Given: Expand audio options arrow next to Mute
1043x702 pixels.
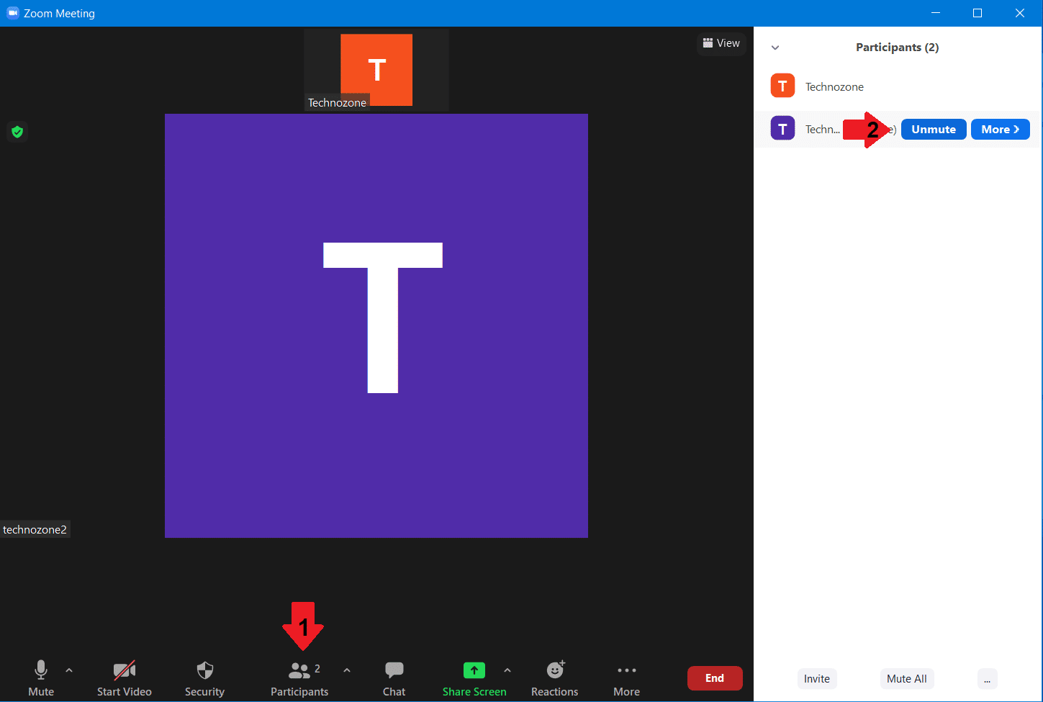Looking at the screenshot, I should 69,670.
